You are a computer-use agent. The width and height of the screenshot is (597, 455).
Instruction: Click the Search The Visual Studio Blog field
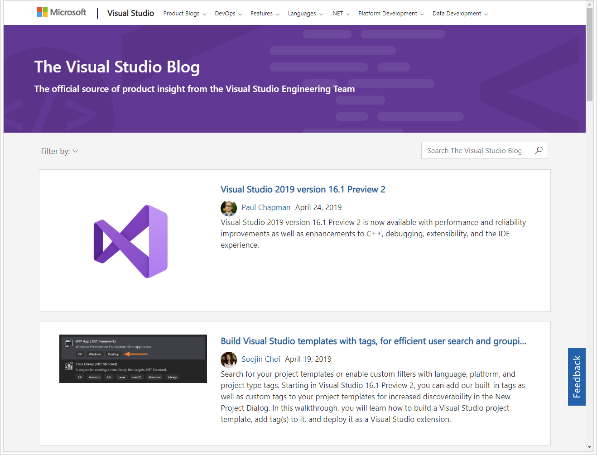click(474, 150)
